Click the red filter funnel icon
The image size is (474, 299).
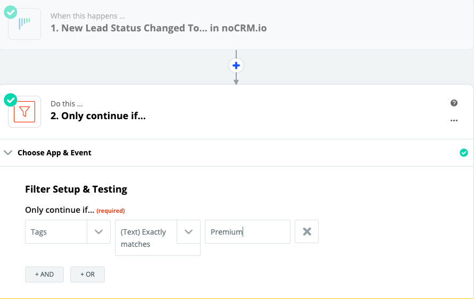pos(24,111)
